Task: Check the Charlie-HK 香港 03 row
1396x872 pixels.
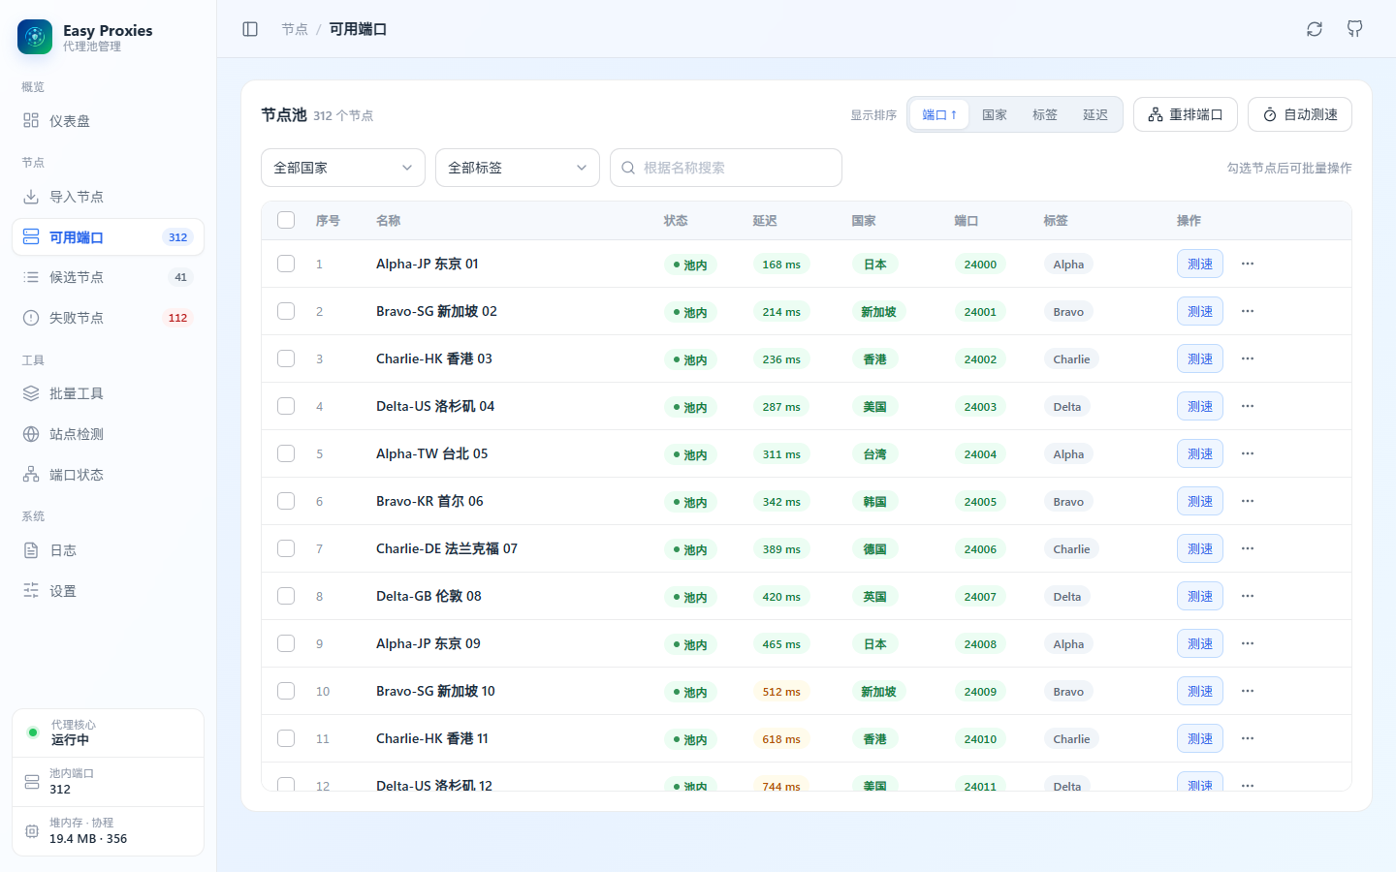Action: pos(286,358)
